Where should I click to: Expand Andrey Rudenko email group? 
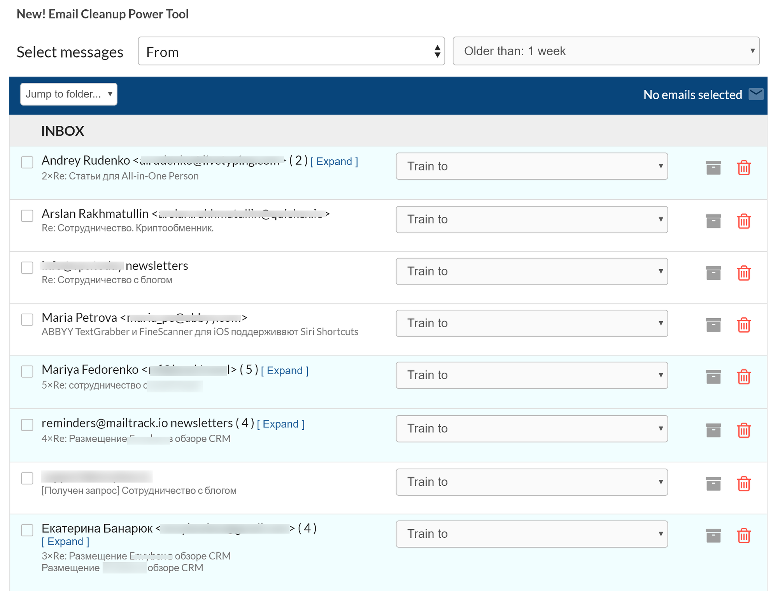pos(334,162)
